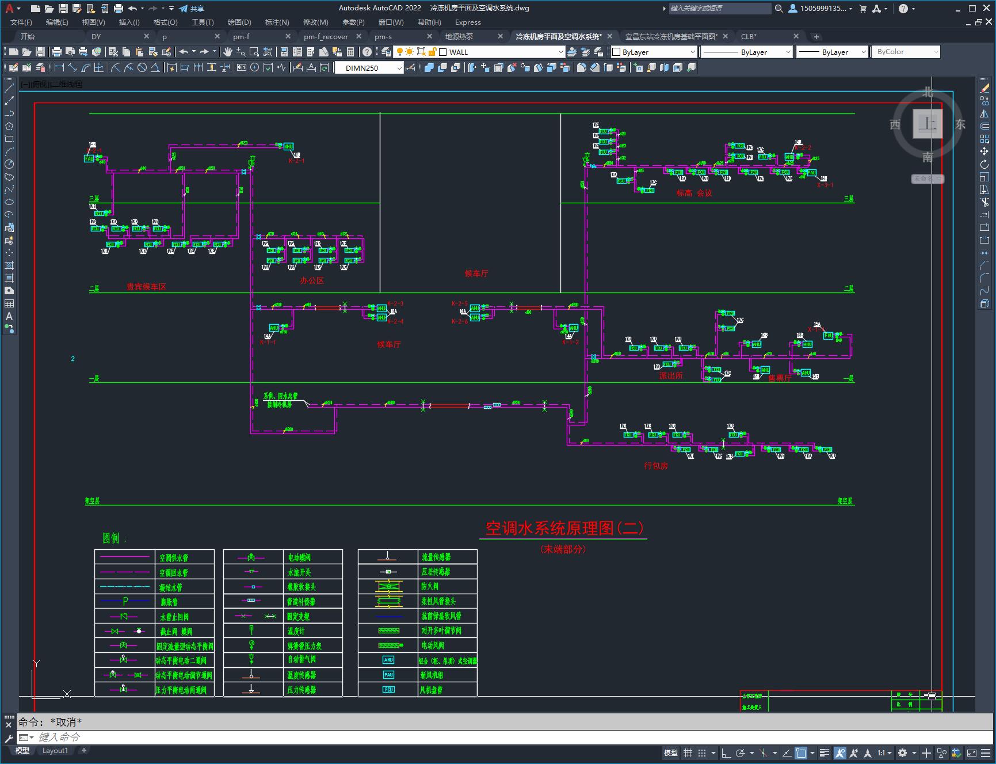996x764 pixels.
Task: Click the Angular dimension tool
Action: (155, 67)
